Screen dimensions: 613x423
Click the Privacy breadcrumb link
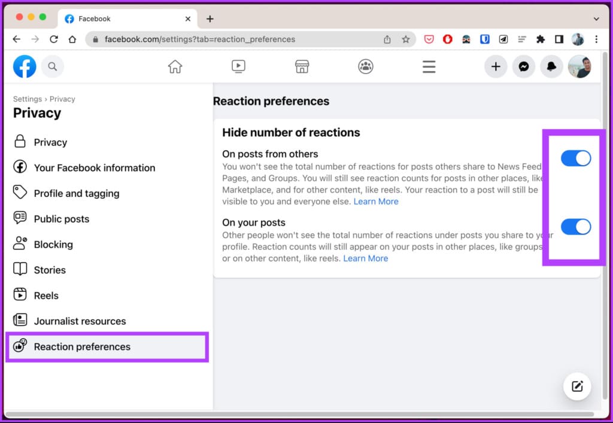tap(62, 99)
